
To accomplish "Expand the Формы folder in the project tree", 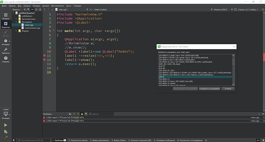I will click(16, 31).
